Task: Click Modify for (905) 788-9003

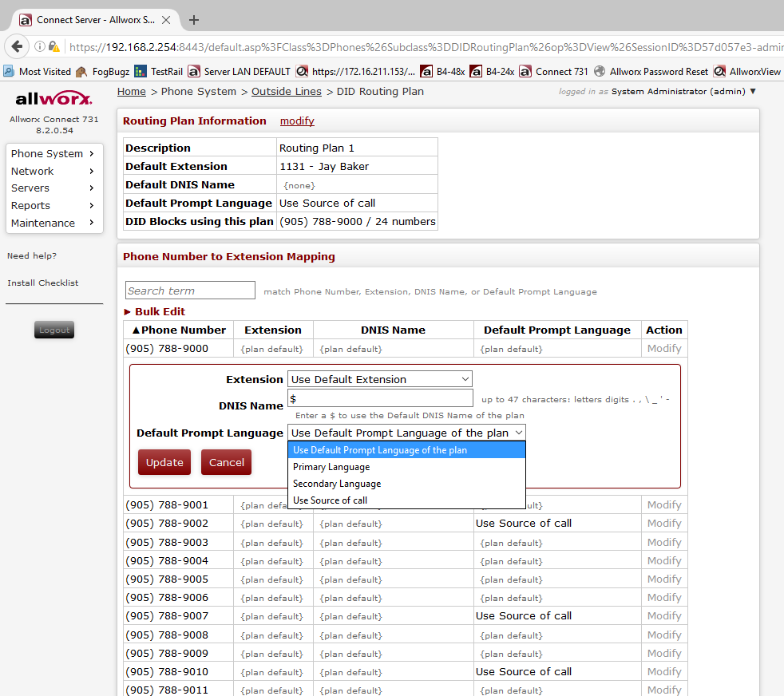Action: (x=664, y=543)
